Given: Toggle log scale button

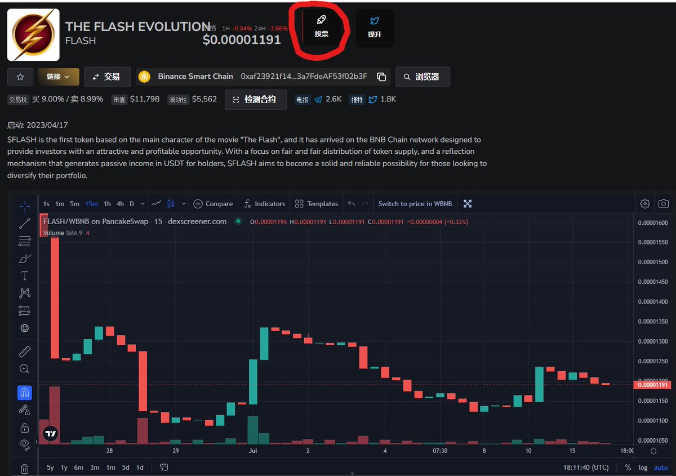Looking at the screenshot, I should [x=643, y=468].
